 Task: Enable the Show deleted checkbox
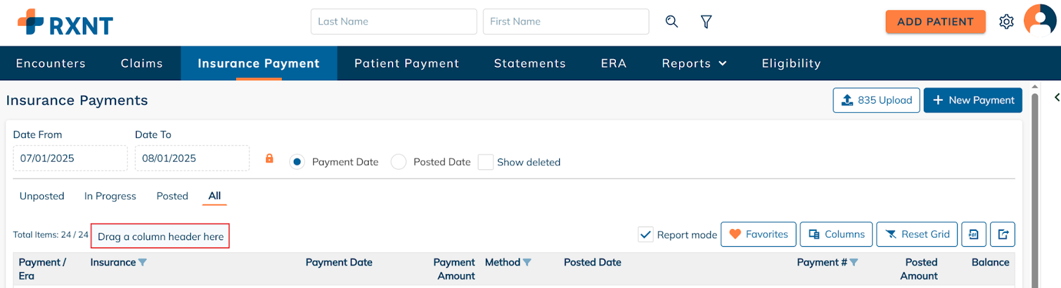(x=486, y=162)
